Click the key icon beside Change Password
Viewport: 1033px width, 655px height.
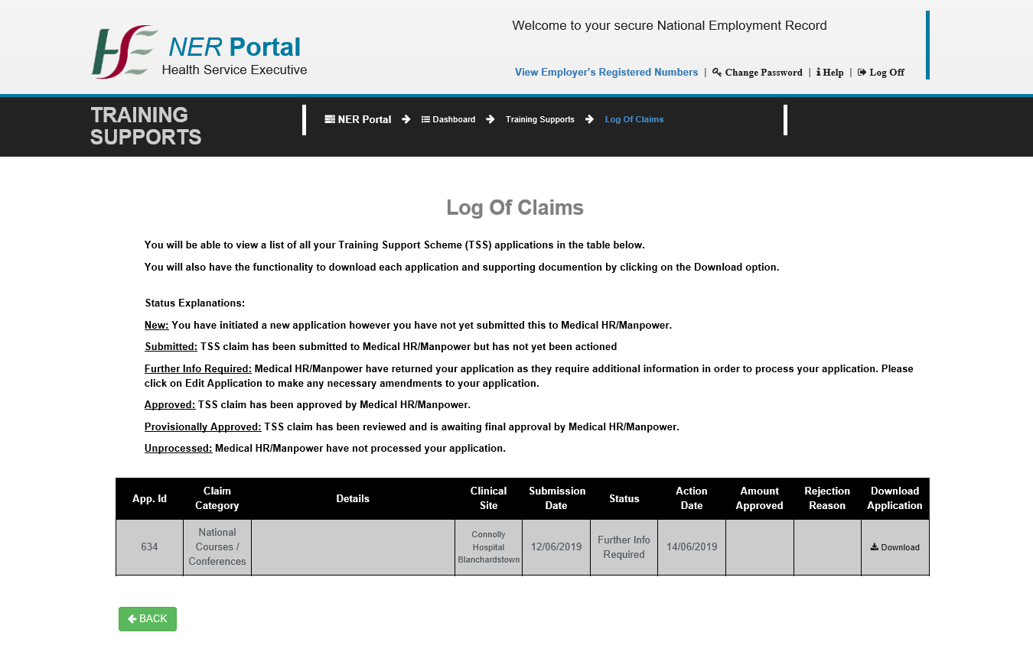(717, 73)
